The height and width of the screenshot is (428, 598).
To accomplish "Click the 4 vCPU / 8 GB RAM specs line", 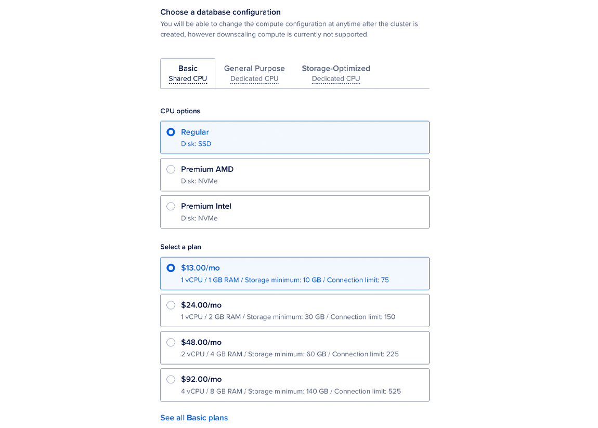I will click(x=291, y=392).
